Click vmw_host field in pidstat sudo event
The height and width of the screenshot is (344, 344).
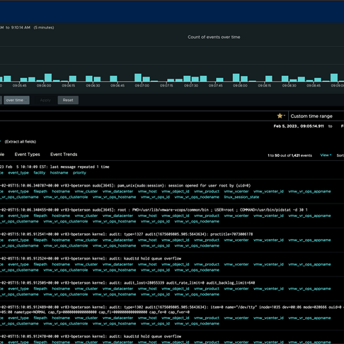(147, 216)
